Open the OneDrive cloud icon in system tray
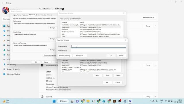 tap(153, 101)
